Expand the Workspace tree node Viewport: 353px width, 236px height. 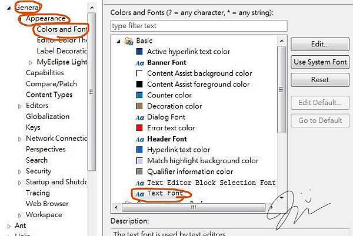20,215
